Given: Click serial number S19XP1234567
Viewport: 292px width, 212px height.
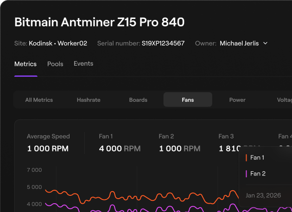Looking at the screenshot, I should pos(163,44).
